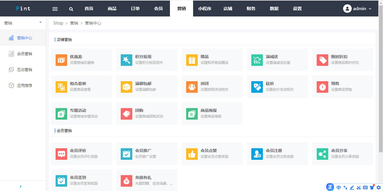Open the 满额包邮 box icon
Screen dimensions: 383x191
coord(127,87)
